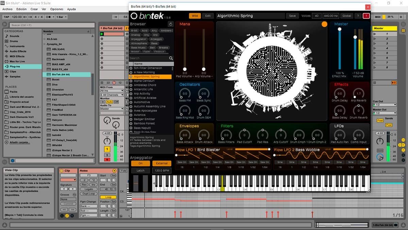Open the Master Out dropdown
The width and height of the screenshot is (408, 230).
[x=385, y=113]
